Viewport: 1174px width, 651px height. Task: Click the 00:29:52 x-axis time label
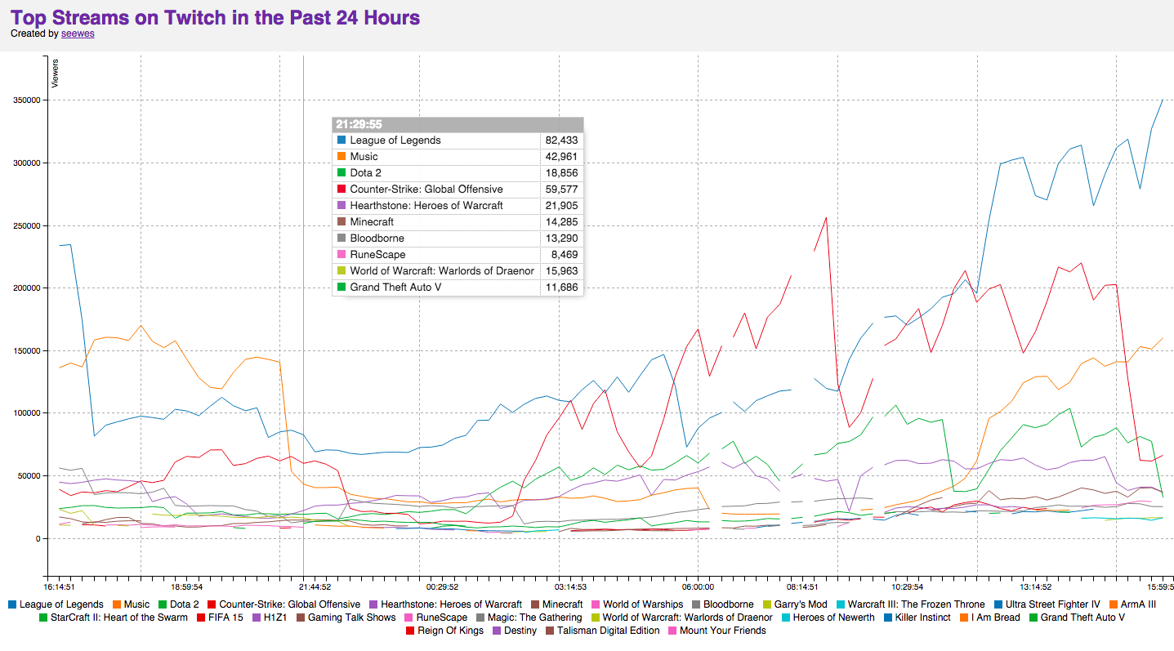(442, 586)
